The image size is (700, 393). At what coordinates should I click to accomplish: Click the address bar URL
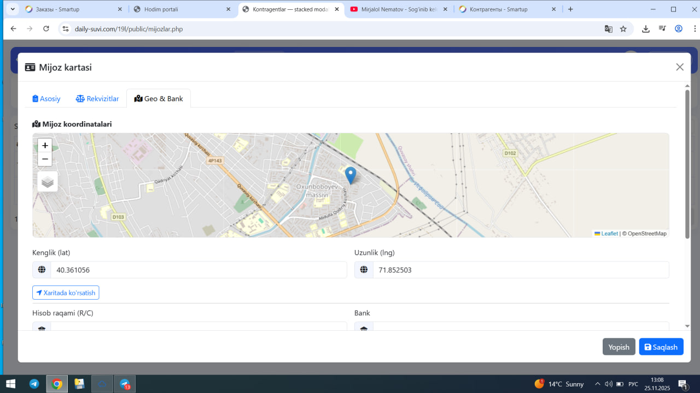tap(129, 29)
